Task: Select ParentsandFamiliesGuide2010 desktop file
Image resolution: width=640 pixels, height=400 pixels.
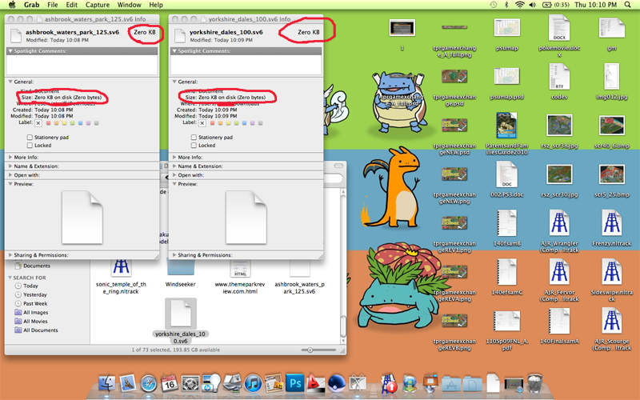Action: tap(506, 134)
